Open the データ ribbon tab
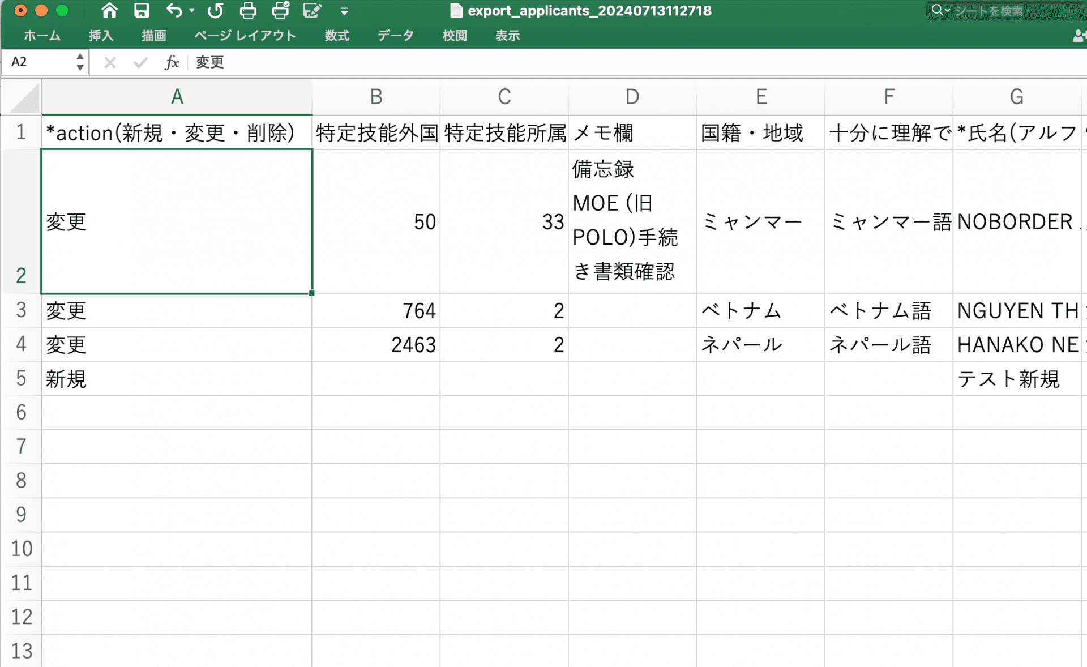 pyautogui.click(x=395, y=36)
